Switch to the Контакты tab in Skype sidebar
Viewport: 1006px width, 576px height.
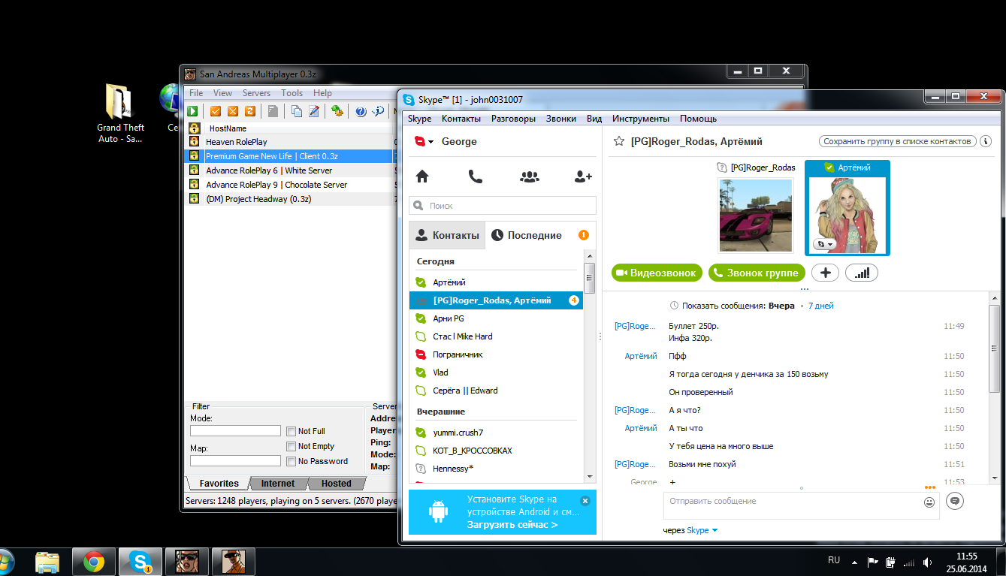[447, 235]
